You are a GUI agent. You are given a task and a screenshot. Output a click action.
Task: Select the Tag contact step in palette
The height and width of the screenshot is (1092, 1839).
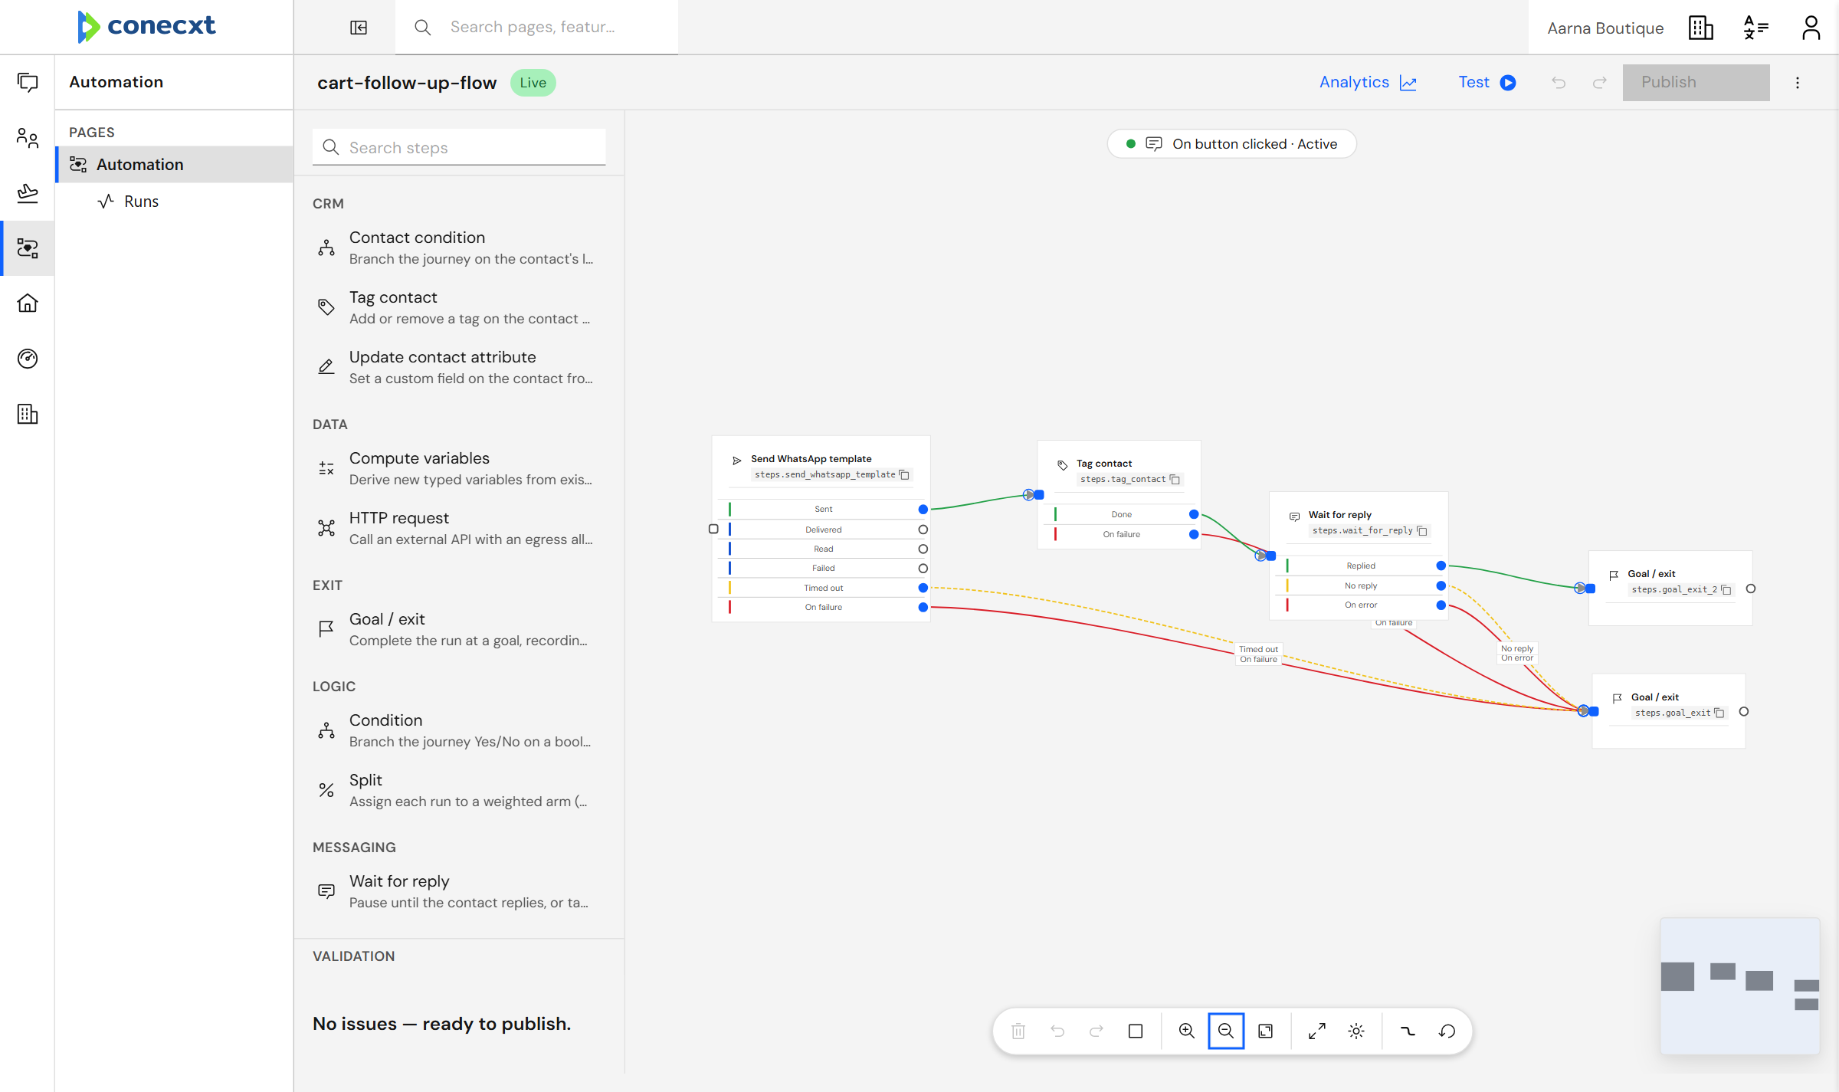(x=459, y=307)
